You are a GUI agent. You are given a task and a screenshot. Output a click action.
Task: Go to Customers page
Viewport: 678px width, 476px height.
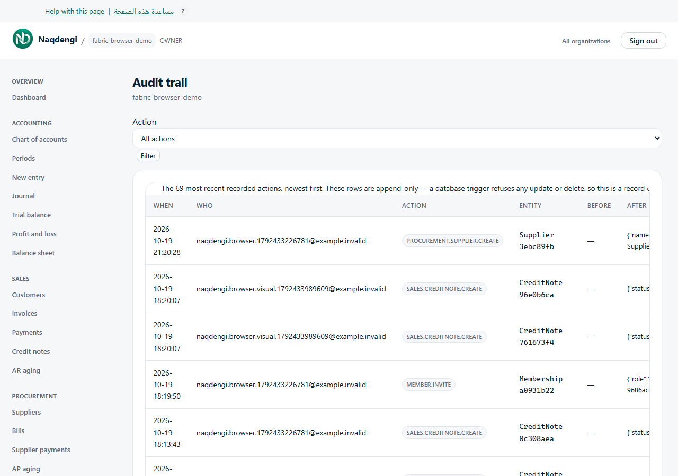point(29,295)
